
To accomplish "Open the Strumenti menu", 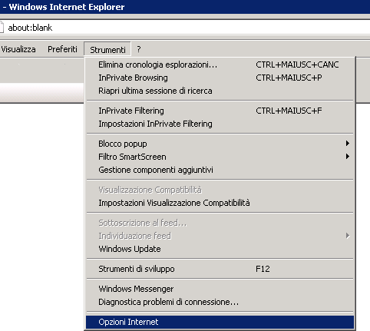I will coord(107,49).
